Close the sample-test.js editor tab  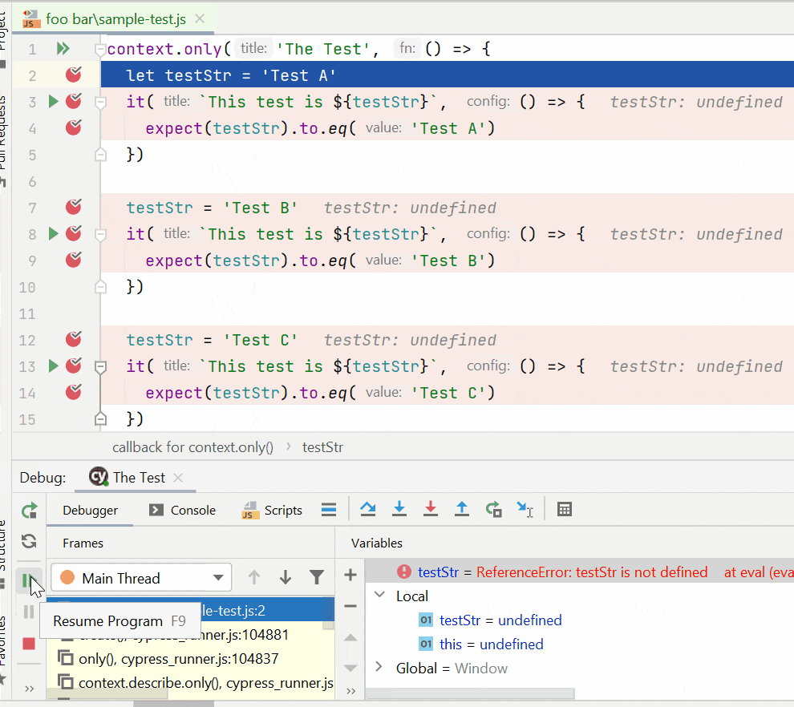point(200,18)
